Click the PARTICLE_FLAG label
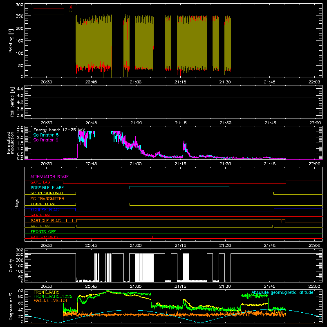 46,220
